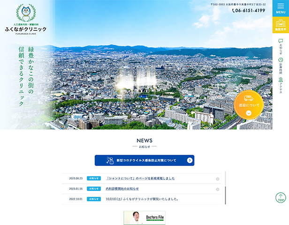Click the clinic address text 〒560-0003
This screenshot has width=289, height=225.
pos(238,4)
